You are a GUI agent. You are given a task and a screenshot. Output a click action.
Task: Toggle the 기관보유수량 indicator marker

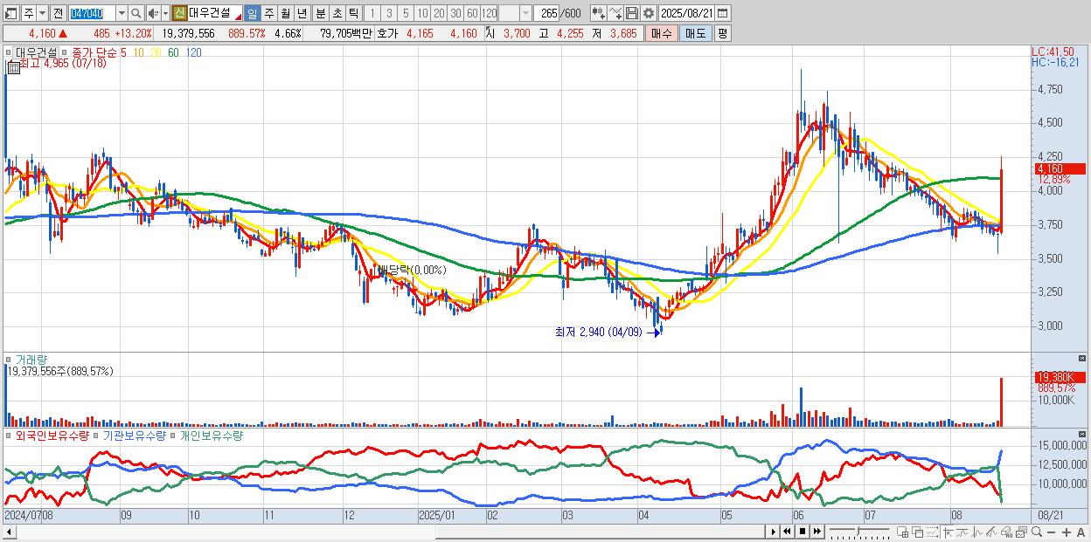click(97, 435)
